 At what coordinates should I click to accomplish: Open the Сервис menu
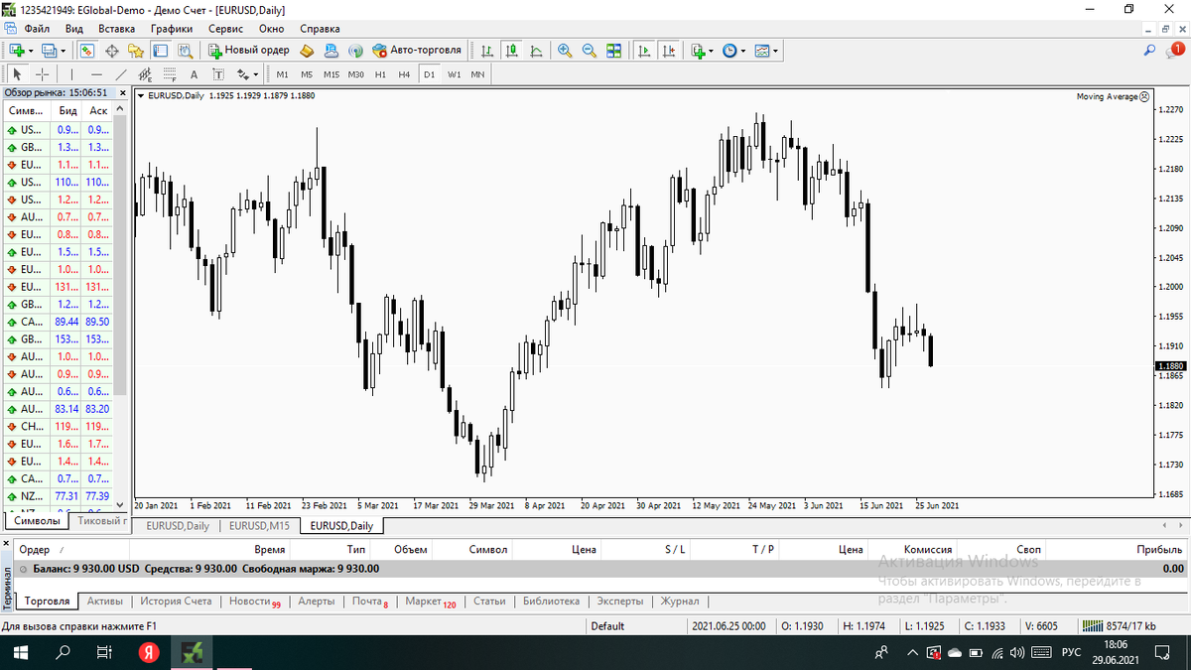pos(225,29)
